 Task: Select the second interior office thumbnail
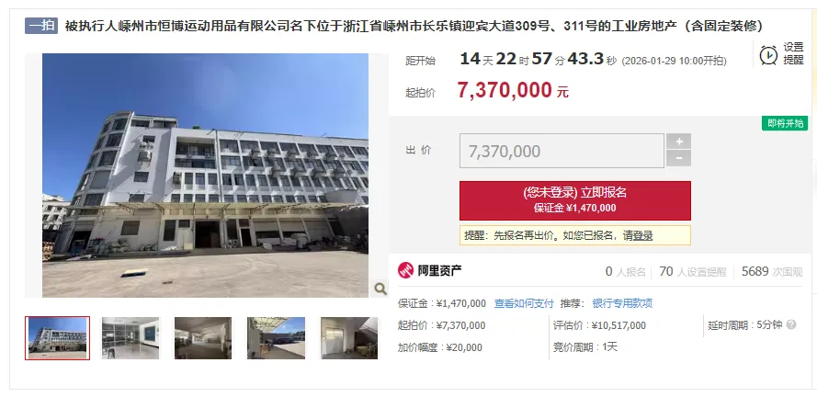pyautogui.click(x=130, y=338)
